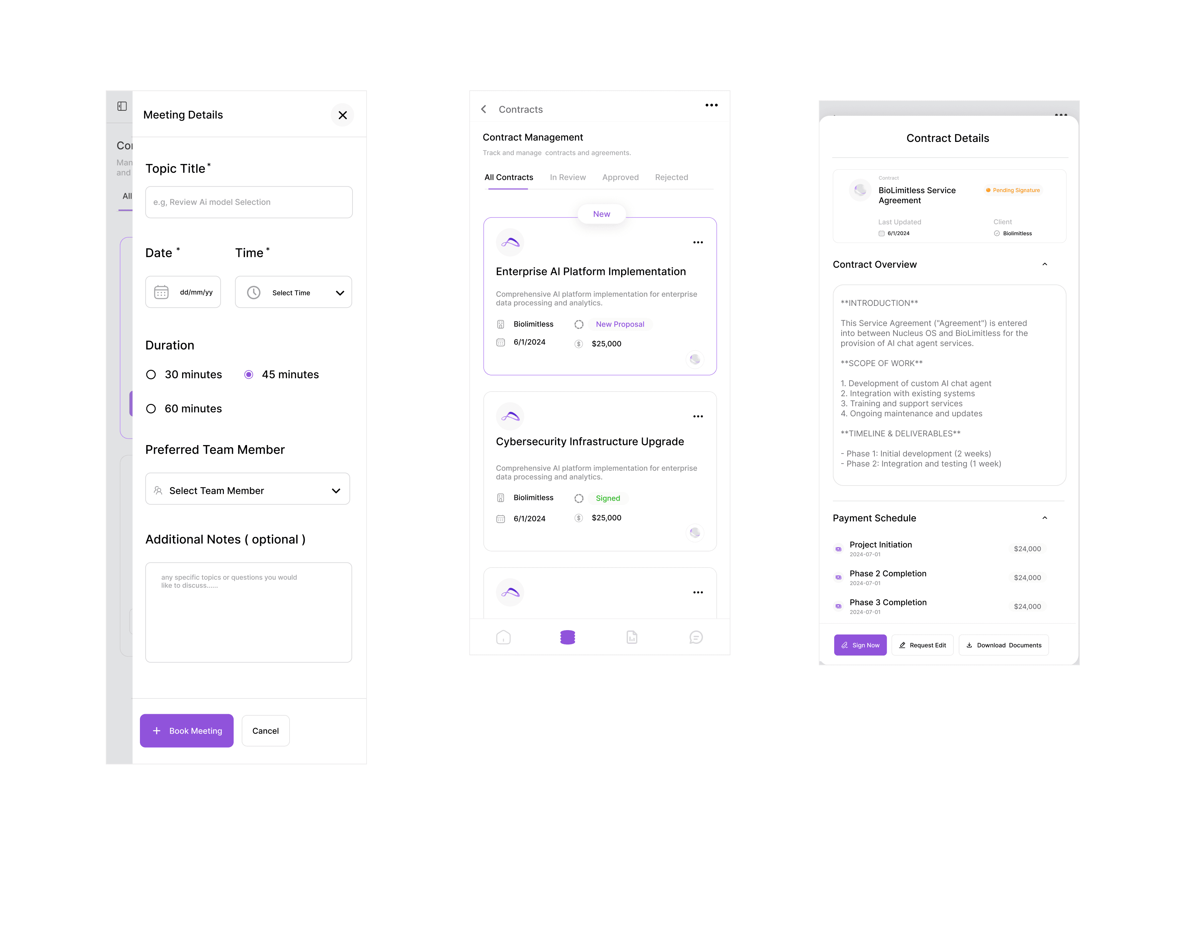Screen dimensions: 1185x939
Task: Click the sidebar panel toggle icon
Action: 122,106
